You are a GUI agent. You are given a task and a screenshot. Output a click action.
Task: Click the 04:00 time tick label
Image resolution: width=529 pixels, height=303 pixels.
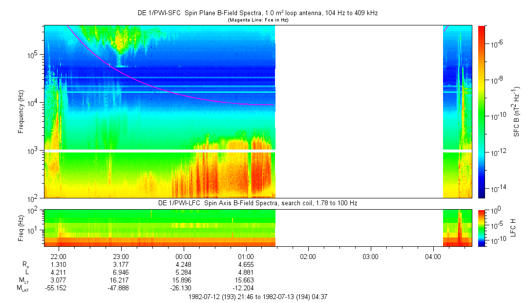[433, 257]
